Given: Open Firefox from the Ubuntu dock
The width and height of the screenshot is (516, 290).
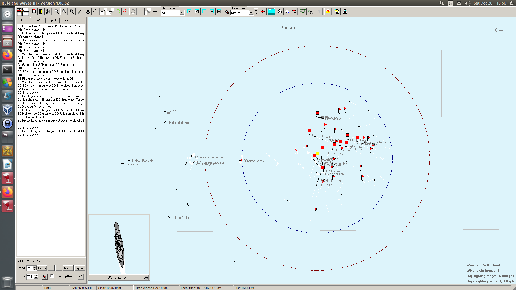Looking at the screenshot, I should [8, 55].
